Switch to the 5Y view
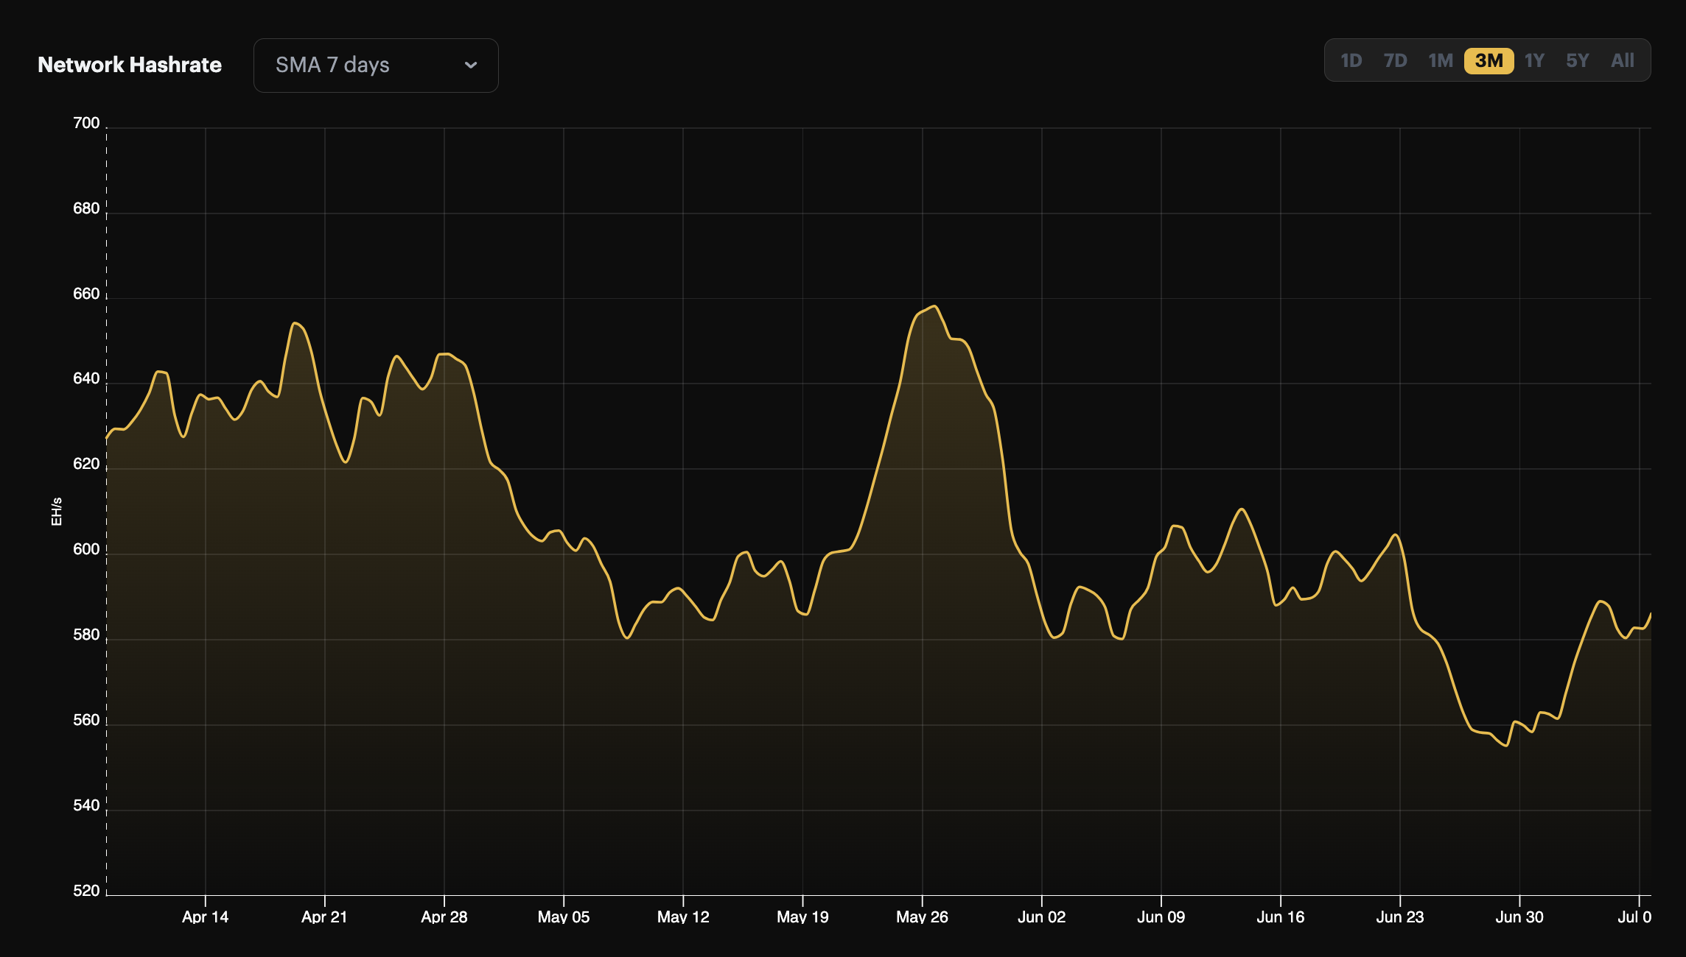This screenshot has width=1686, height=957. [x=1578, y=61]
